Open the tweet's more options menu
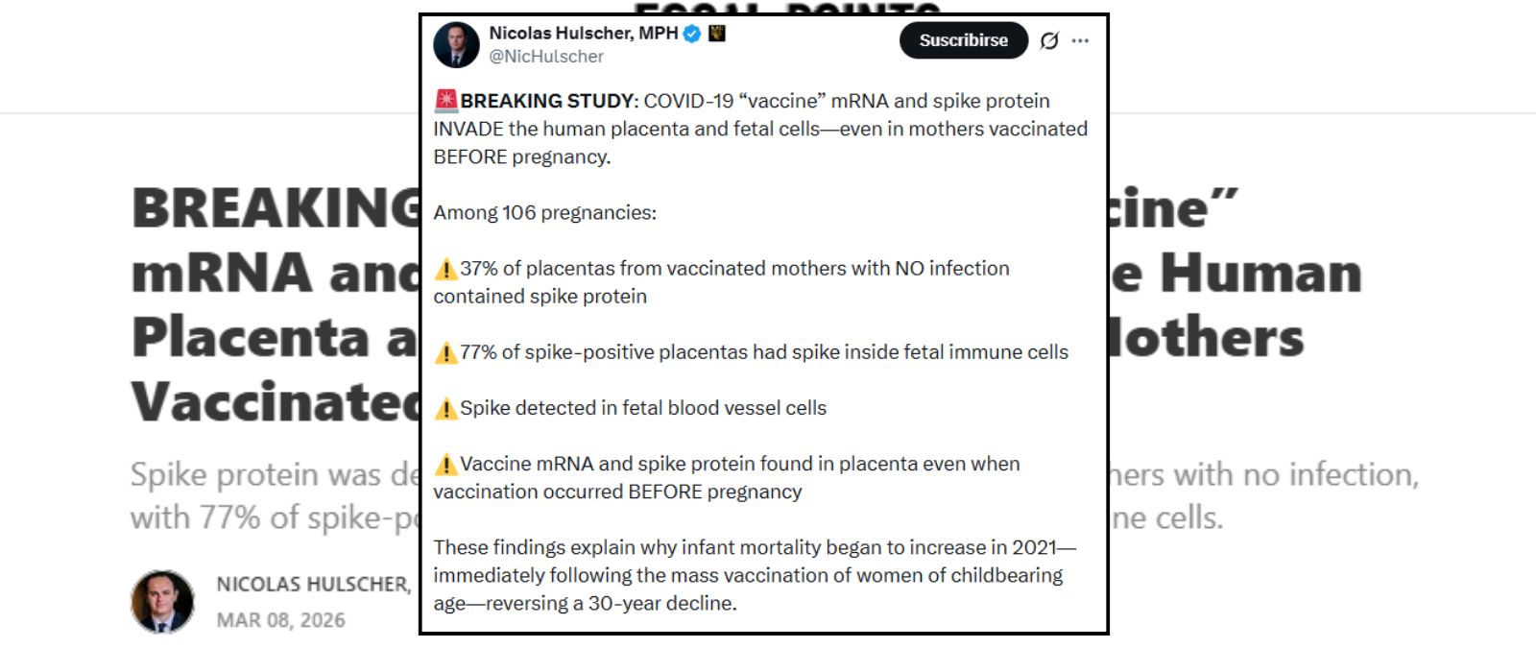1536x648 pixels. [1081, 38]
